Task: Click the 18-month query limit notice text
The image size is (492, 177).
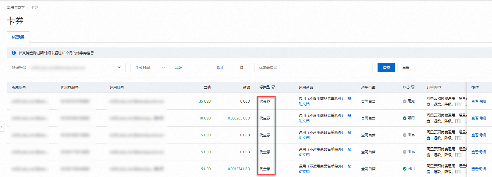Action: (x=56, y=53)
